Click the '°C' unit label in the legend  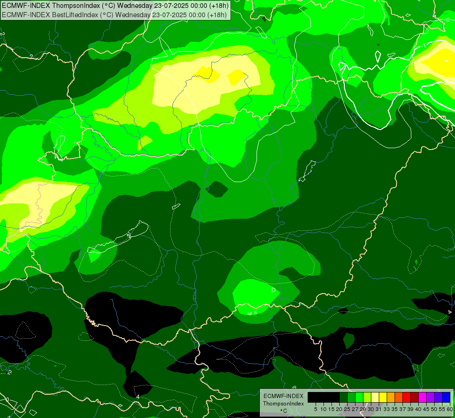[x=284, y=411]
